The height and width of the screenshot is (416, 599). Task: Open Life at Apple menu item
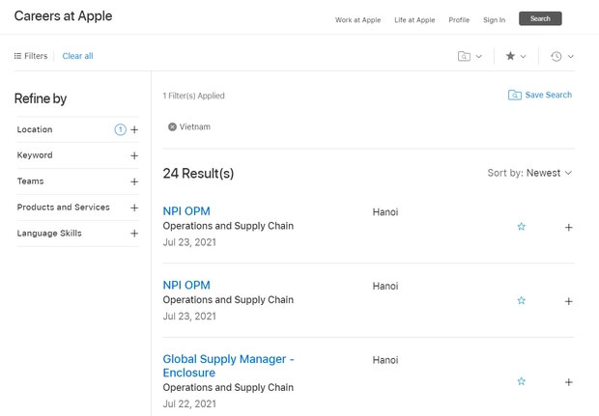click(414, 19)
